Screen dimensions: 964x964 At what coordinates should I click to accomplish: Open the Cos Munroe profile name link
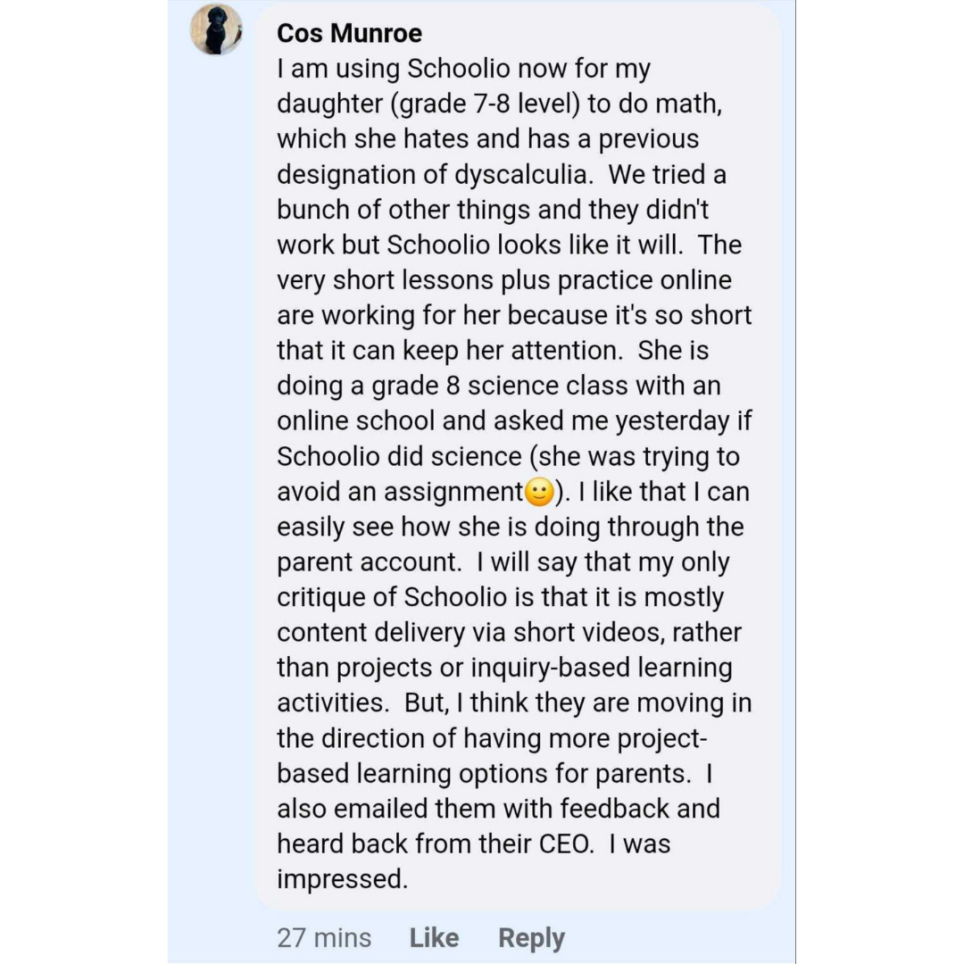pos(349,33)
